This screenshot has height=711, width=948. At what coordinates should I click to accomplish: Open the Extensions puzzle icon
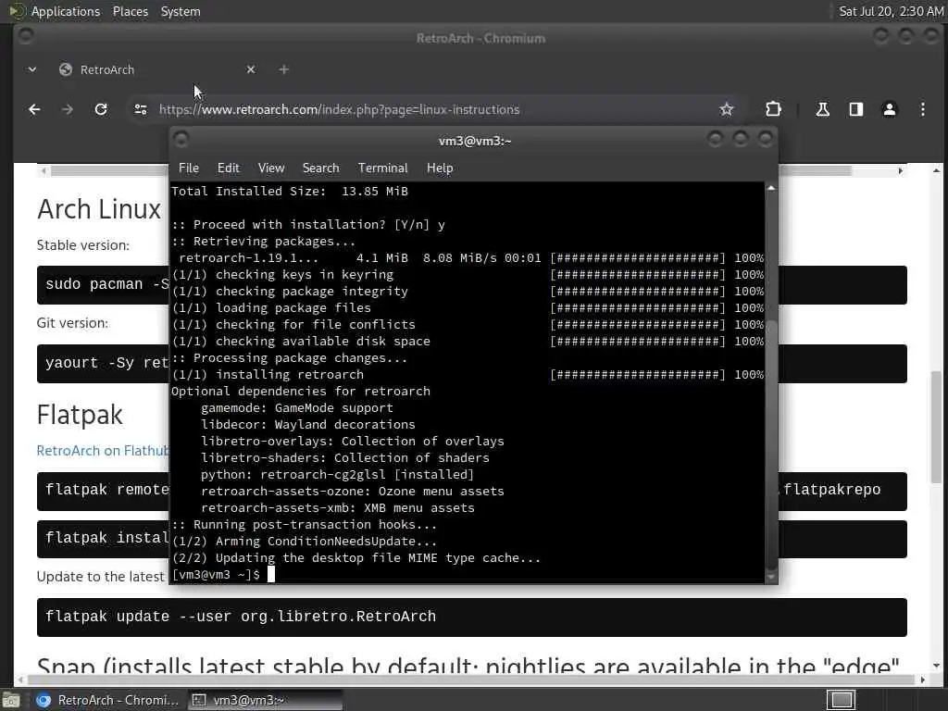(x=773, y=109)
